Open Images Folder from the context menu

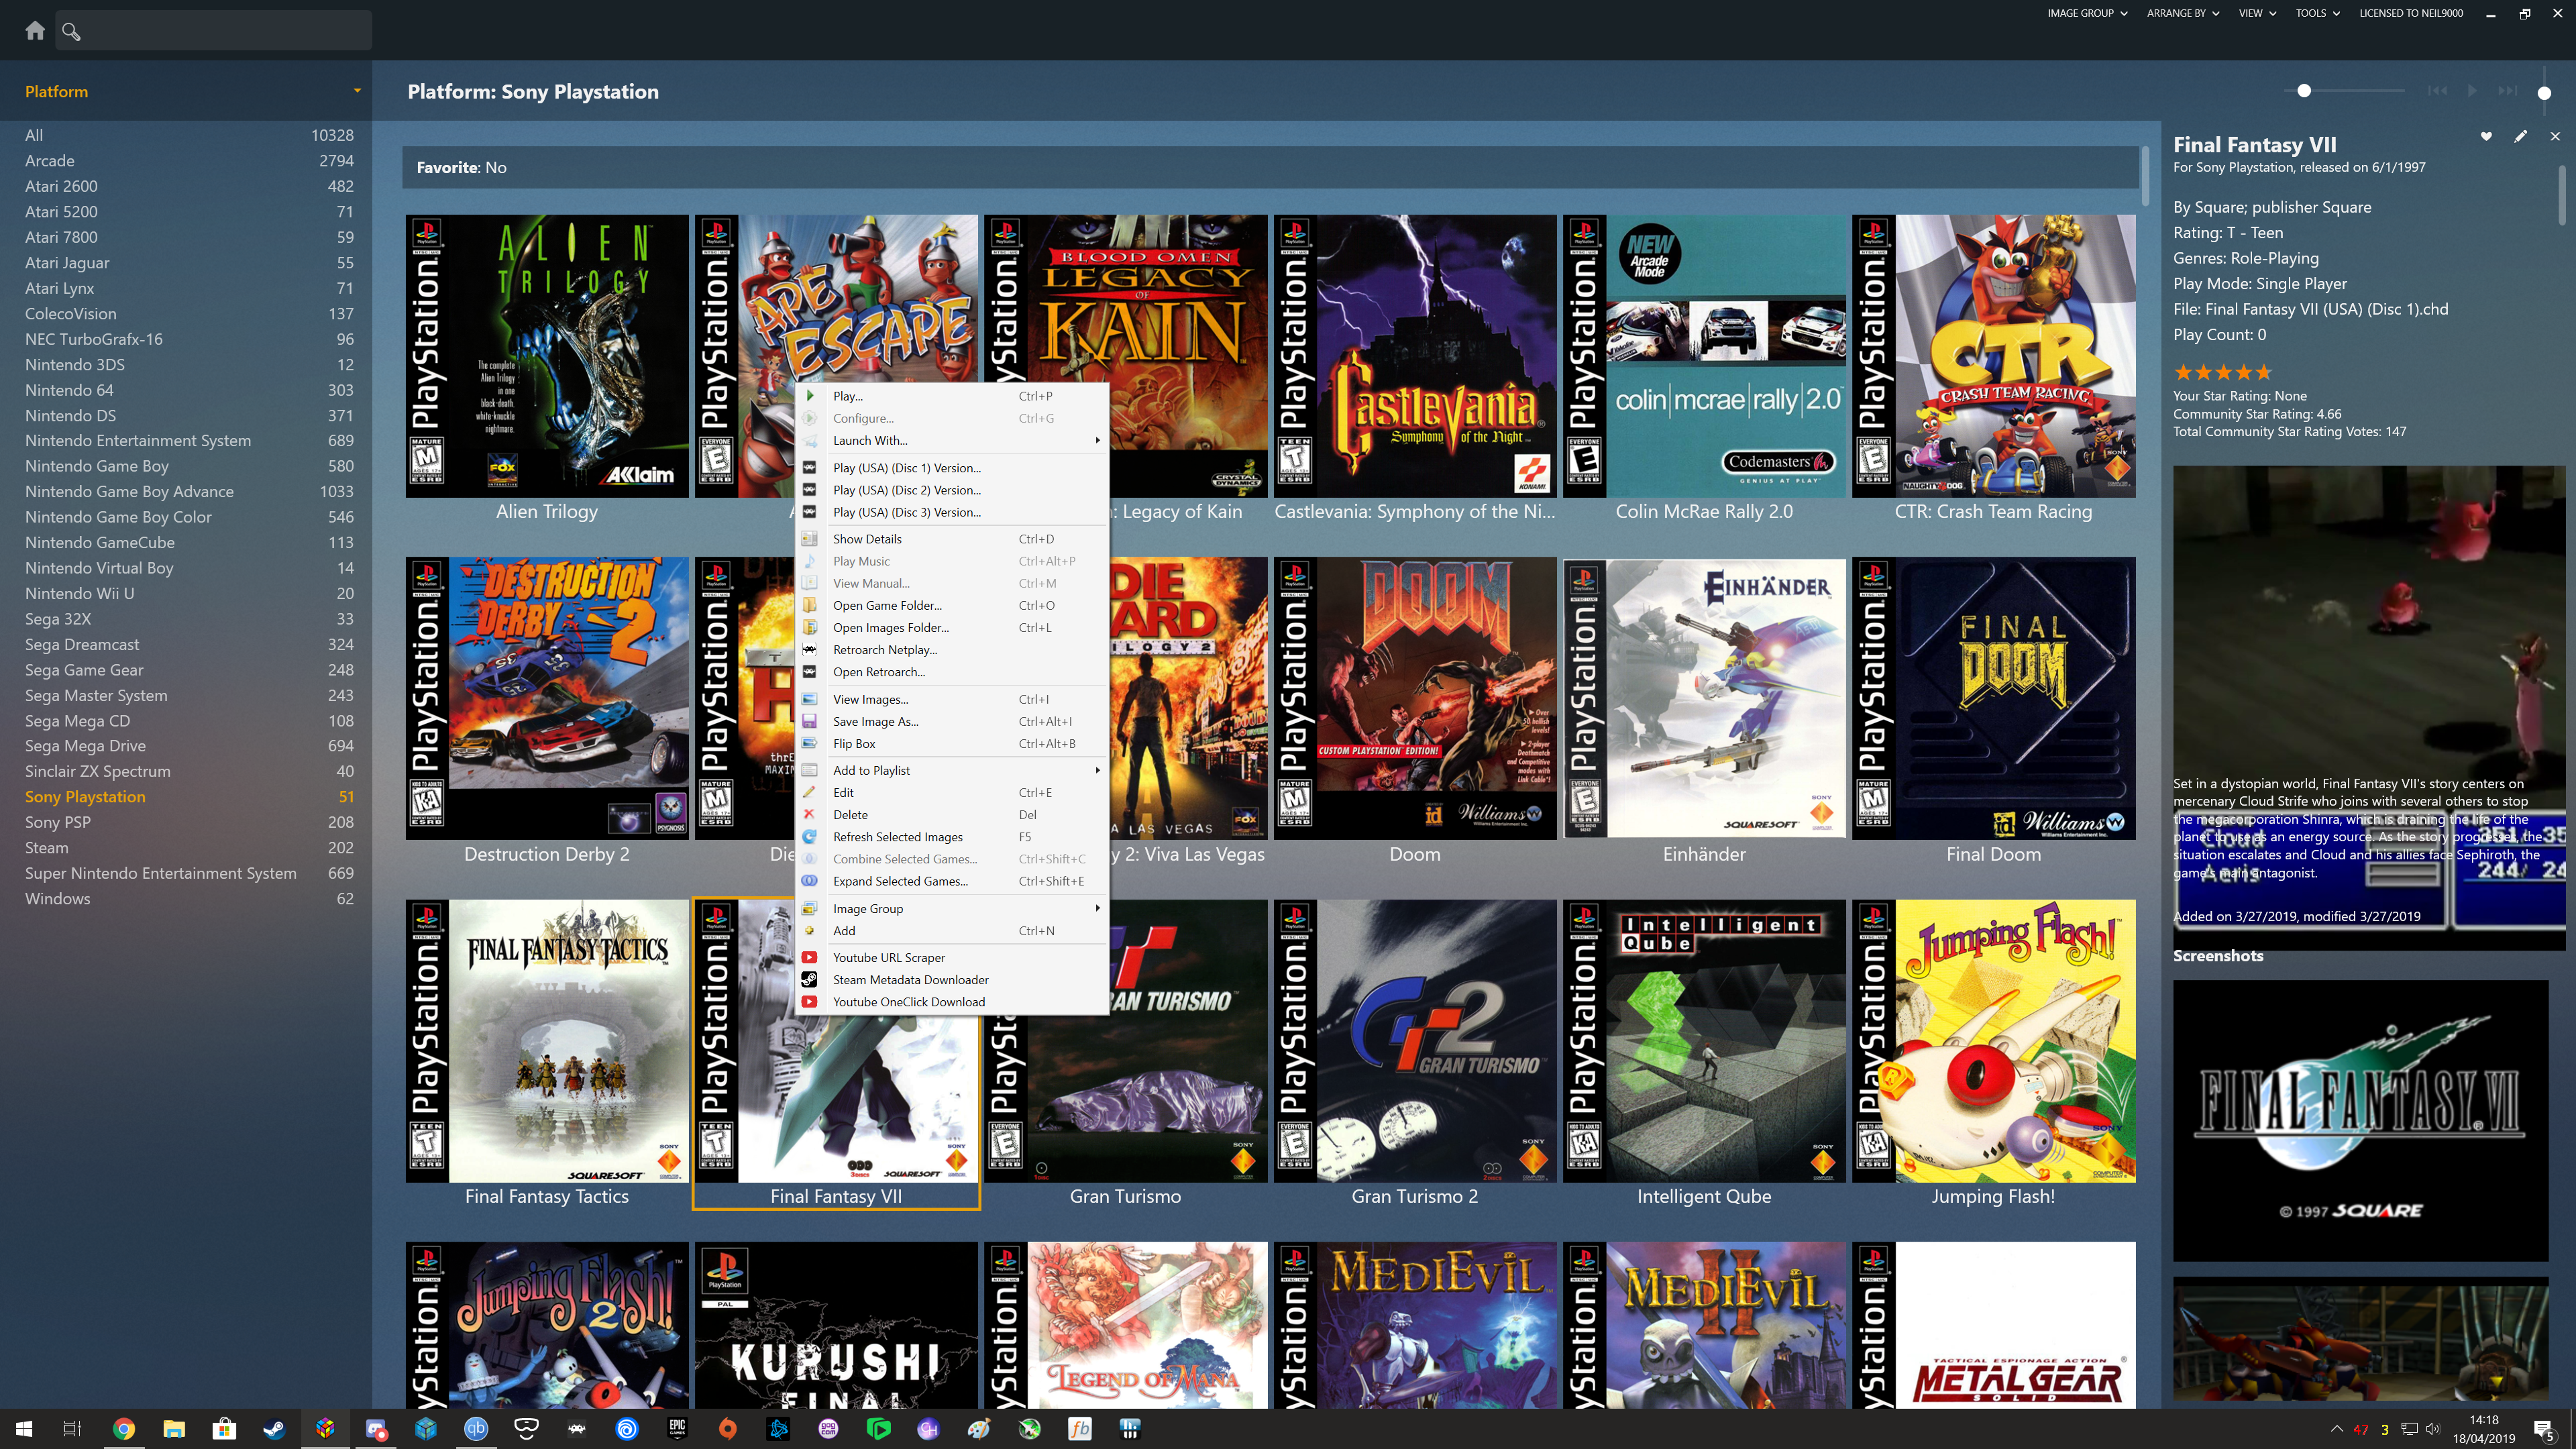(x=952, y=627)
